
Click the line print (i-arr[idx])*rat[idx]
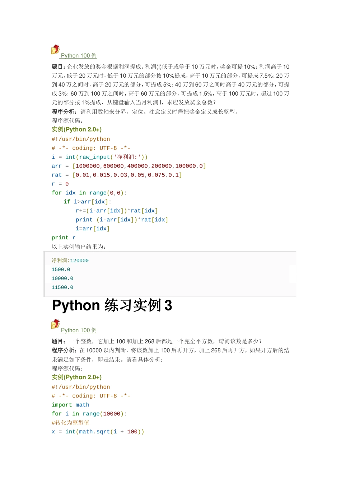[x=122, y=220]
